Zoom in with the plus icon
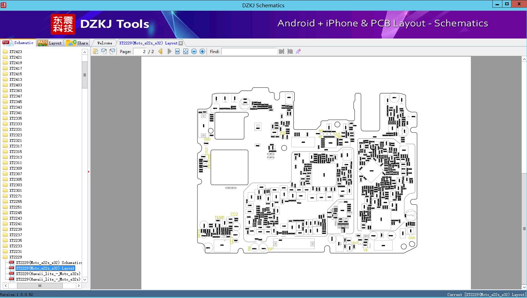The image size is (527, 298). point(202,51)
